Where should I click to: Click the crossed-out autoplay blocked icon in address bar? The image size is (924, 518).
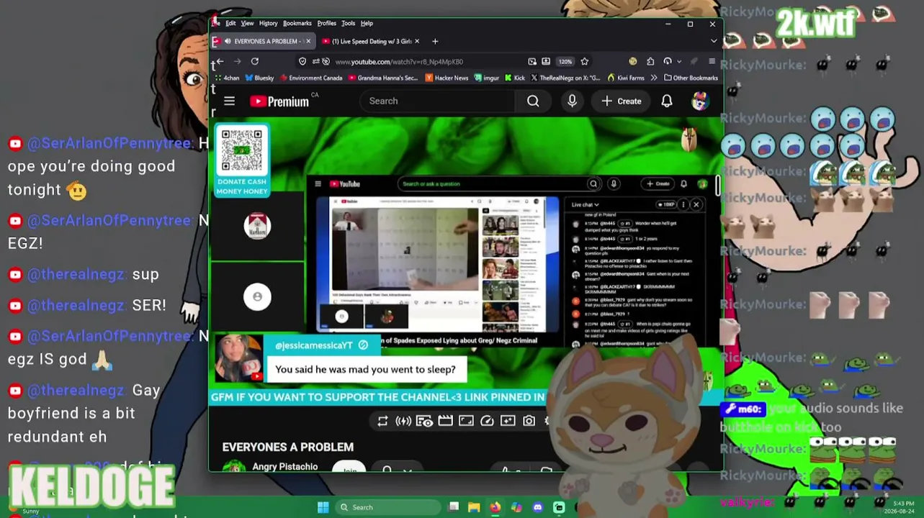point(326,62)
